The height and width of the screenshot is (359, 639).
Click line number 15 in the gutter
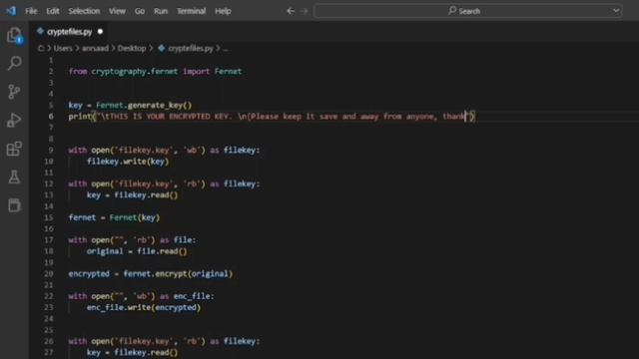[49, 217]
